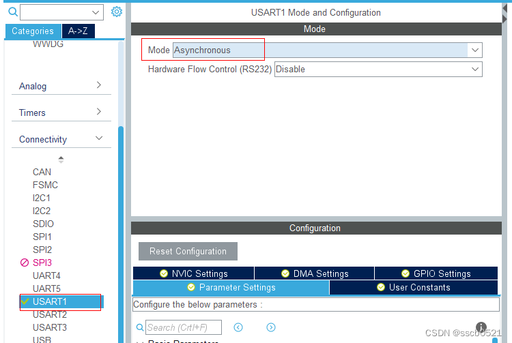Click the sort arrows above CAN
Viewport: 512px width, 343px height.
click(61, 160)
